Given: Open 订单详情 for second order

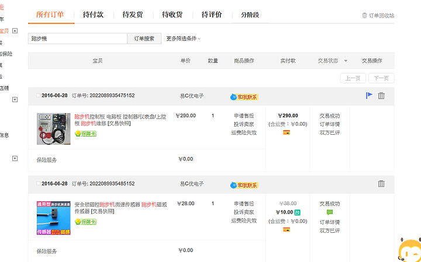Looking at the screenshot, I should coord(330,222).
